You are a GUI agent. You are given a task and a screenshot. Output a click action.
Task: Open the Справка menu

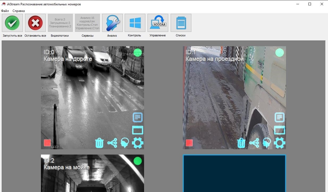pyautogui.click(x=19, y=11)
